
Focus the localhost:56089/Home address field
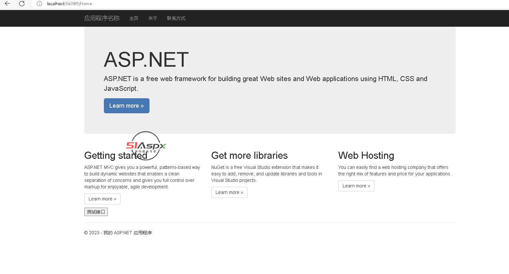point(270,4)
